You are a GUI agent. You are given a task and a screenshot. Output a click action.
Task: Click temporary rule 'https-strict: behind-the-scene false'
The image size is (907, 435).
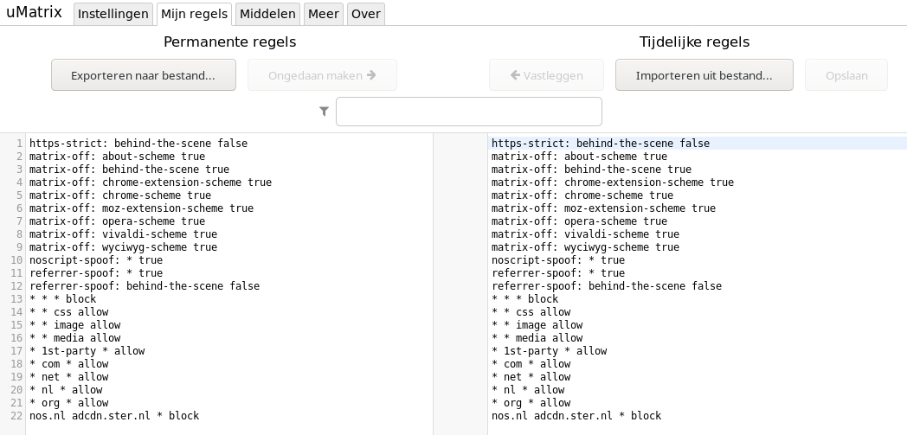tap(600, 144)
